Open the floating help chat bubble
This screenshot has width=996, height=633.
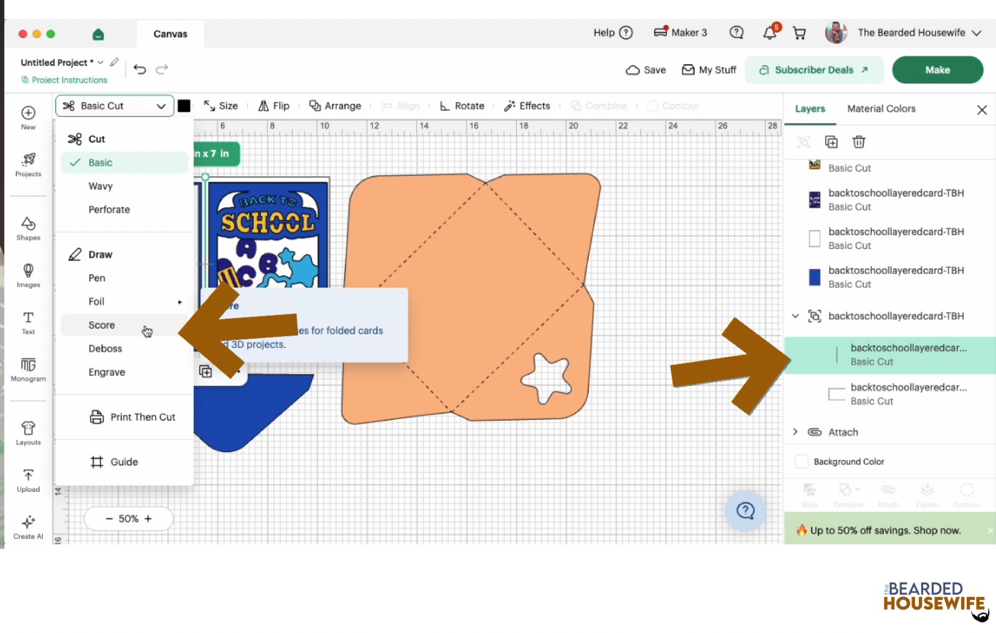(x=745, y=511)
